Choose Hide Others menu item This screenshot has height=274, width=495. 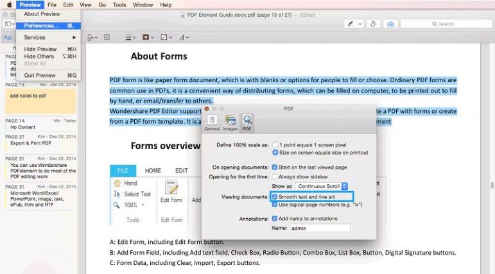pyautogui.click(x=48, y=56)
